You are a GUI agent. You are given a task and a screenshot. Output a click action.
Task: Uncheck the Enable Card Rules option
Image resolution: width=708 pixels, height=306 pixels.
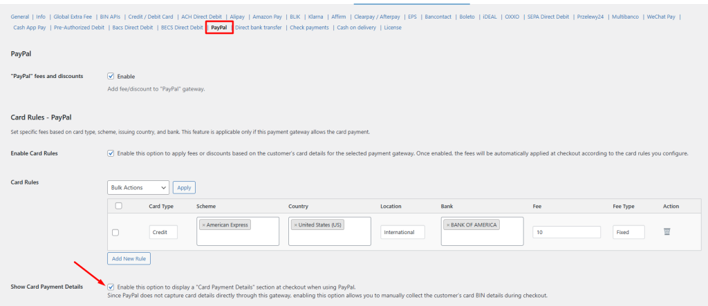[x=111, y=153]
